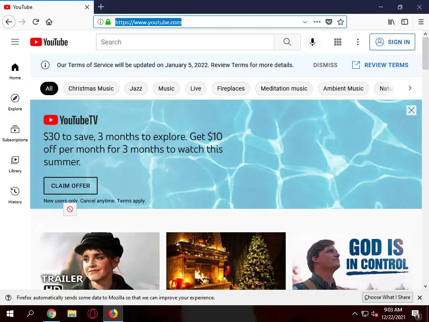Toggle the Firefox sidebars icon
Screen dimensions: 429x322
coord(405,22)
